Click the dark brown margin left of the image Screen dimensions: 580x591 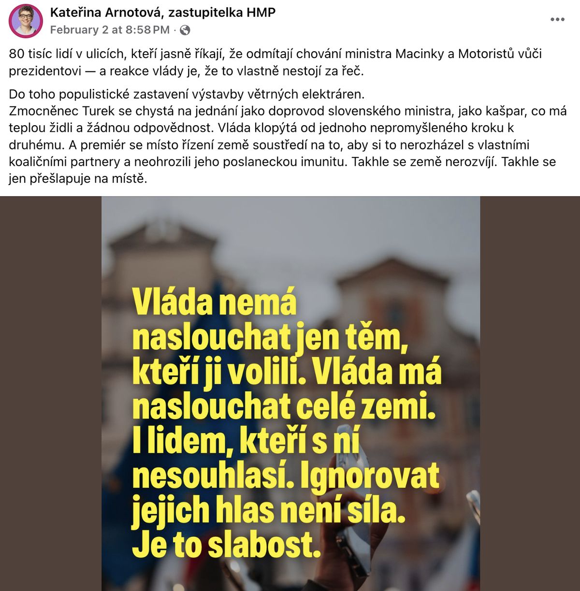51,393
